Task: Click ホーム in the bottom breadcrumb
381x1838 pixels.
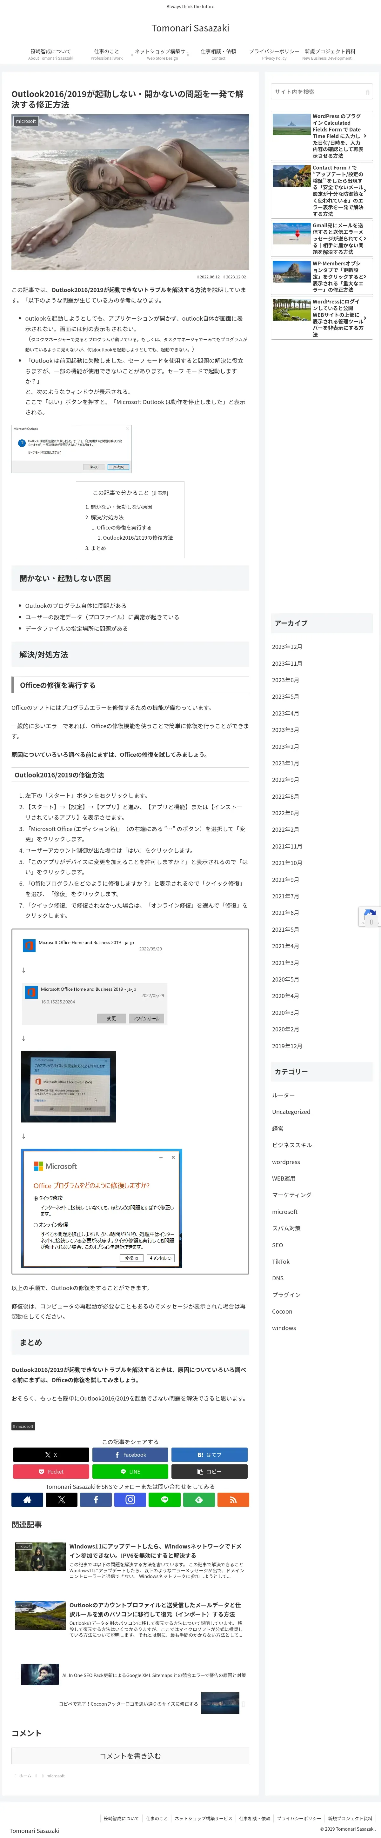Action: pyautogui.click(x=25, y=1776)
